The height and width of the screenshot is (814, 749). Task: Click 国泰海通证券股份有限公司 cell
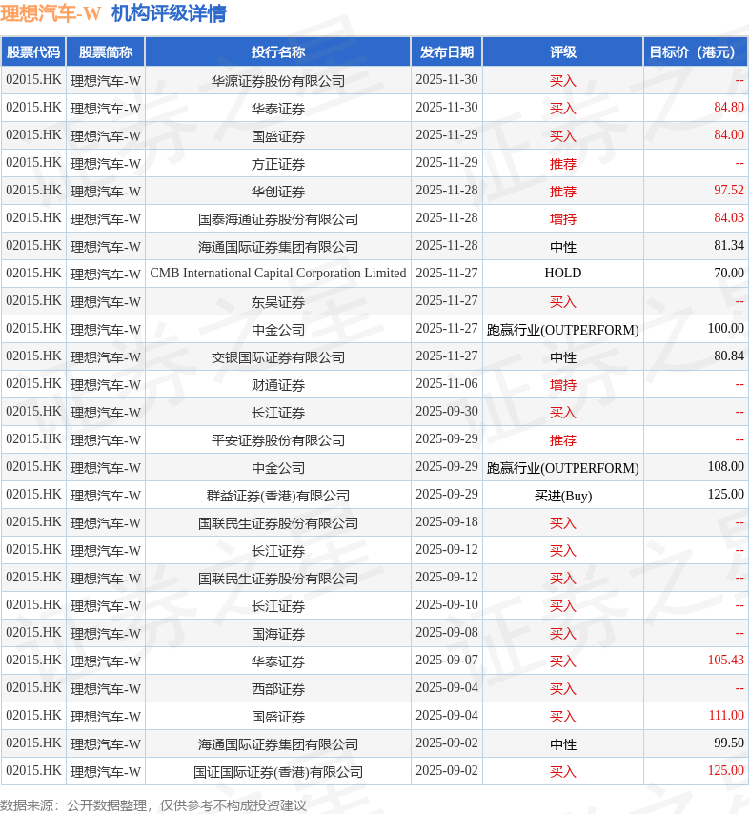pyautogui.click(x=277, y=218)
